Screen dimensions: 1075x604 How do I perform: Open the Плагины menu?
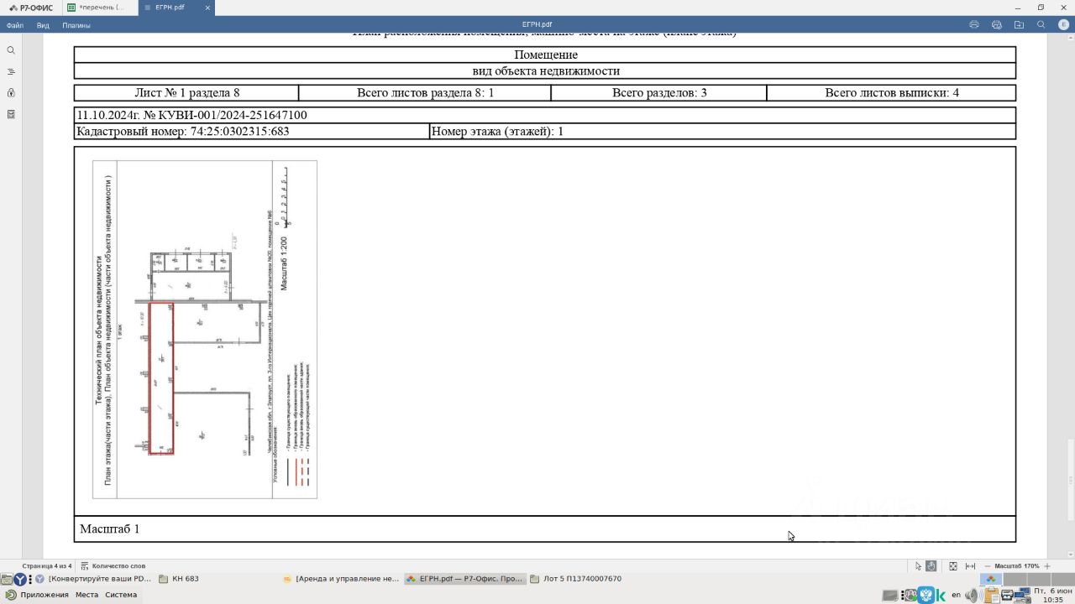point(76,25)
